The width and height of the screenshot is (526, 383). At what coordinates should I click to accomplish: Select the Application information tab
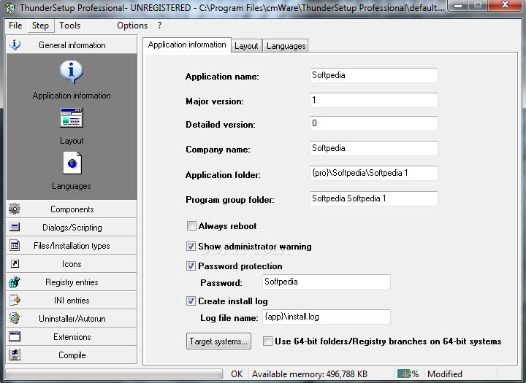pyautogui.click(x=187, y=45)
